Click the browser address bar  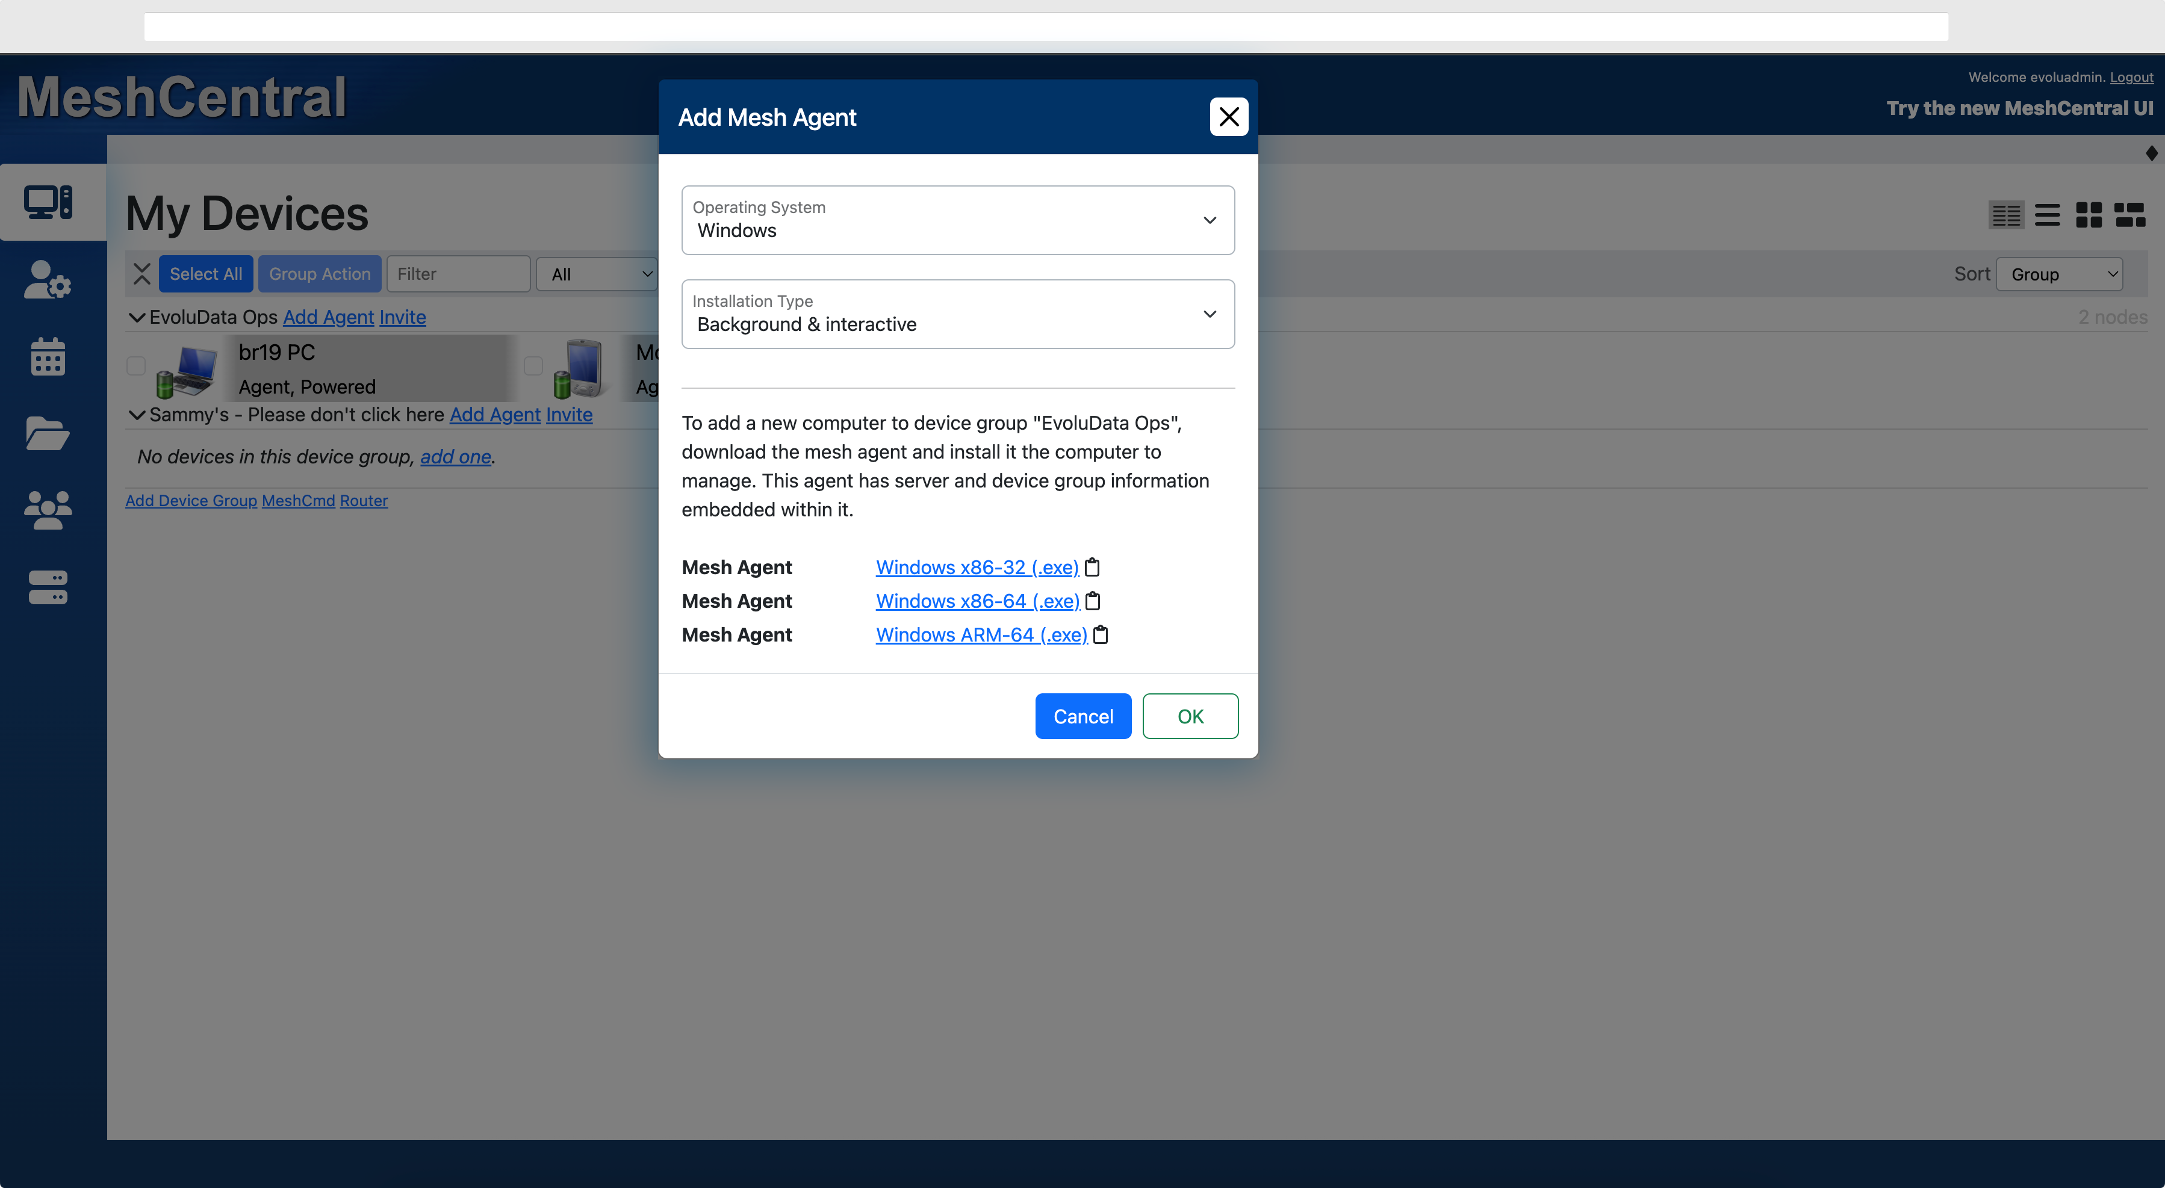[x=1046, y=27]
